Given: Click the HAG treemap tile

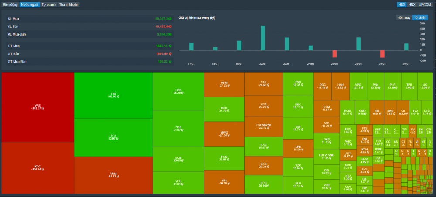Looking at the screenshot, I should [264, 147].
